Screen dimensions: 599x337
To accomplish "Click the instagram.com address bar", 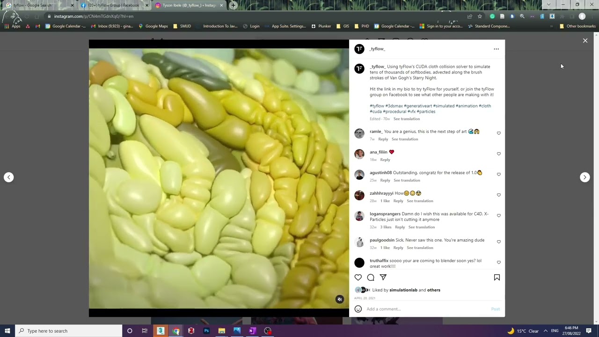I will click(257, 16).
